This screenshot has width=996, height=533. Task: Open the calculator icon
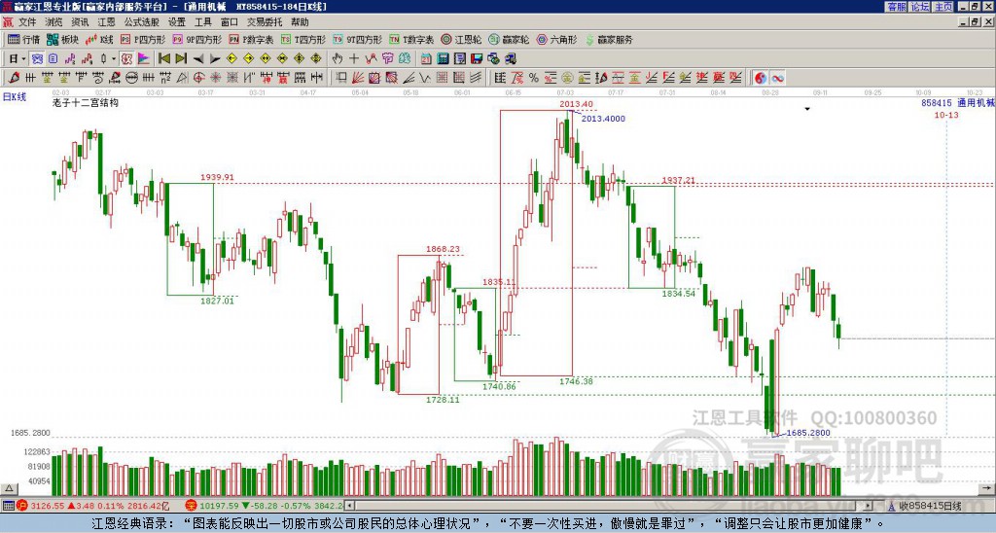click(x=443, y=58)
